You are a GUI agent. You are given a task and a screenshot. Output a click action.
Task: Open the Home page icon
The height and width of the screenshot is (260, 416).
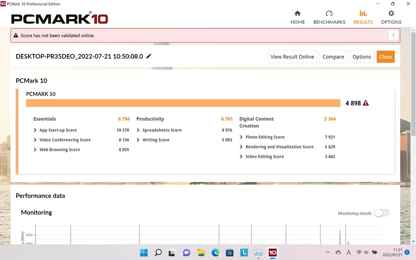[x=297, y=13]
